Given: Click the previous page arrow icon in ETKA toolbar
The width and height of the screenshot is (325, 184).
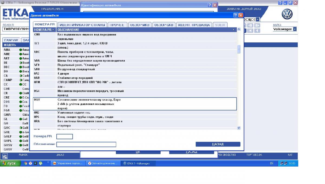Looking at the screenshot, I should 251,26.
